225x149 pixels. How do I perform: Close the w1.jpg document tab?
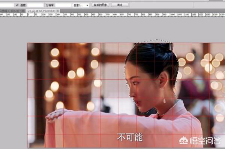[58, 11]
